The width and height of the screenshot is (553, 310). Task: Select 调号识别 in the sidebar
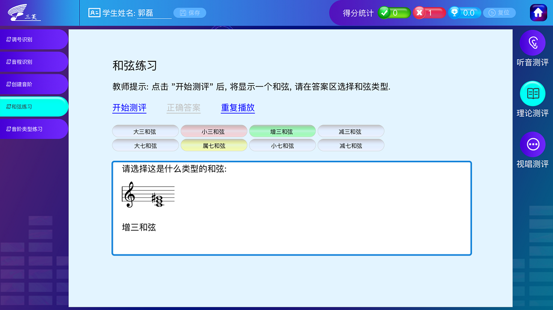click(x=34, y=39)
